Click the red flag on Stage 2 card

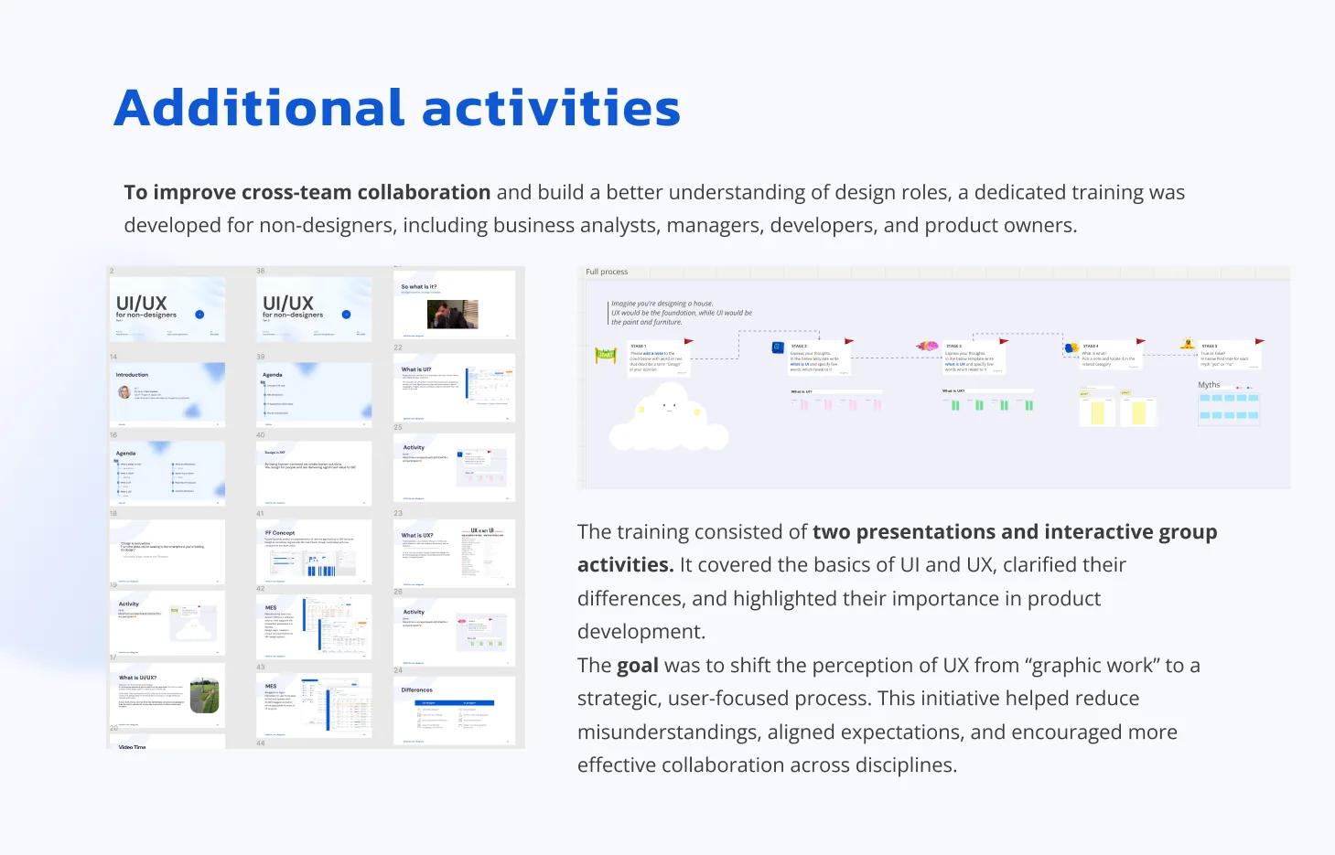click(x=849, y=341)
